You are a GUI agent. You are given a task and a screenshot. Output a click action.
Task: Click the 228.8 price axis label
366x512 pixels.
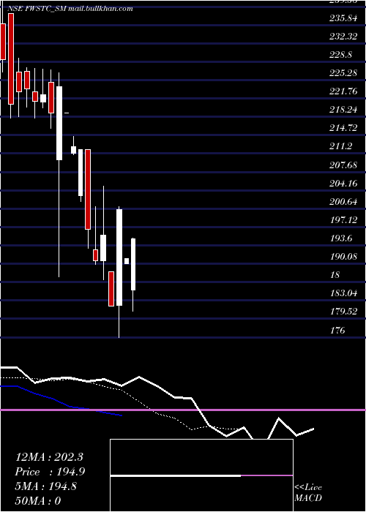pyautogui.click(x=341, y=55)
